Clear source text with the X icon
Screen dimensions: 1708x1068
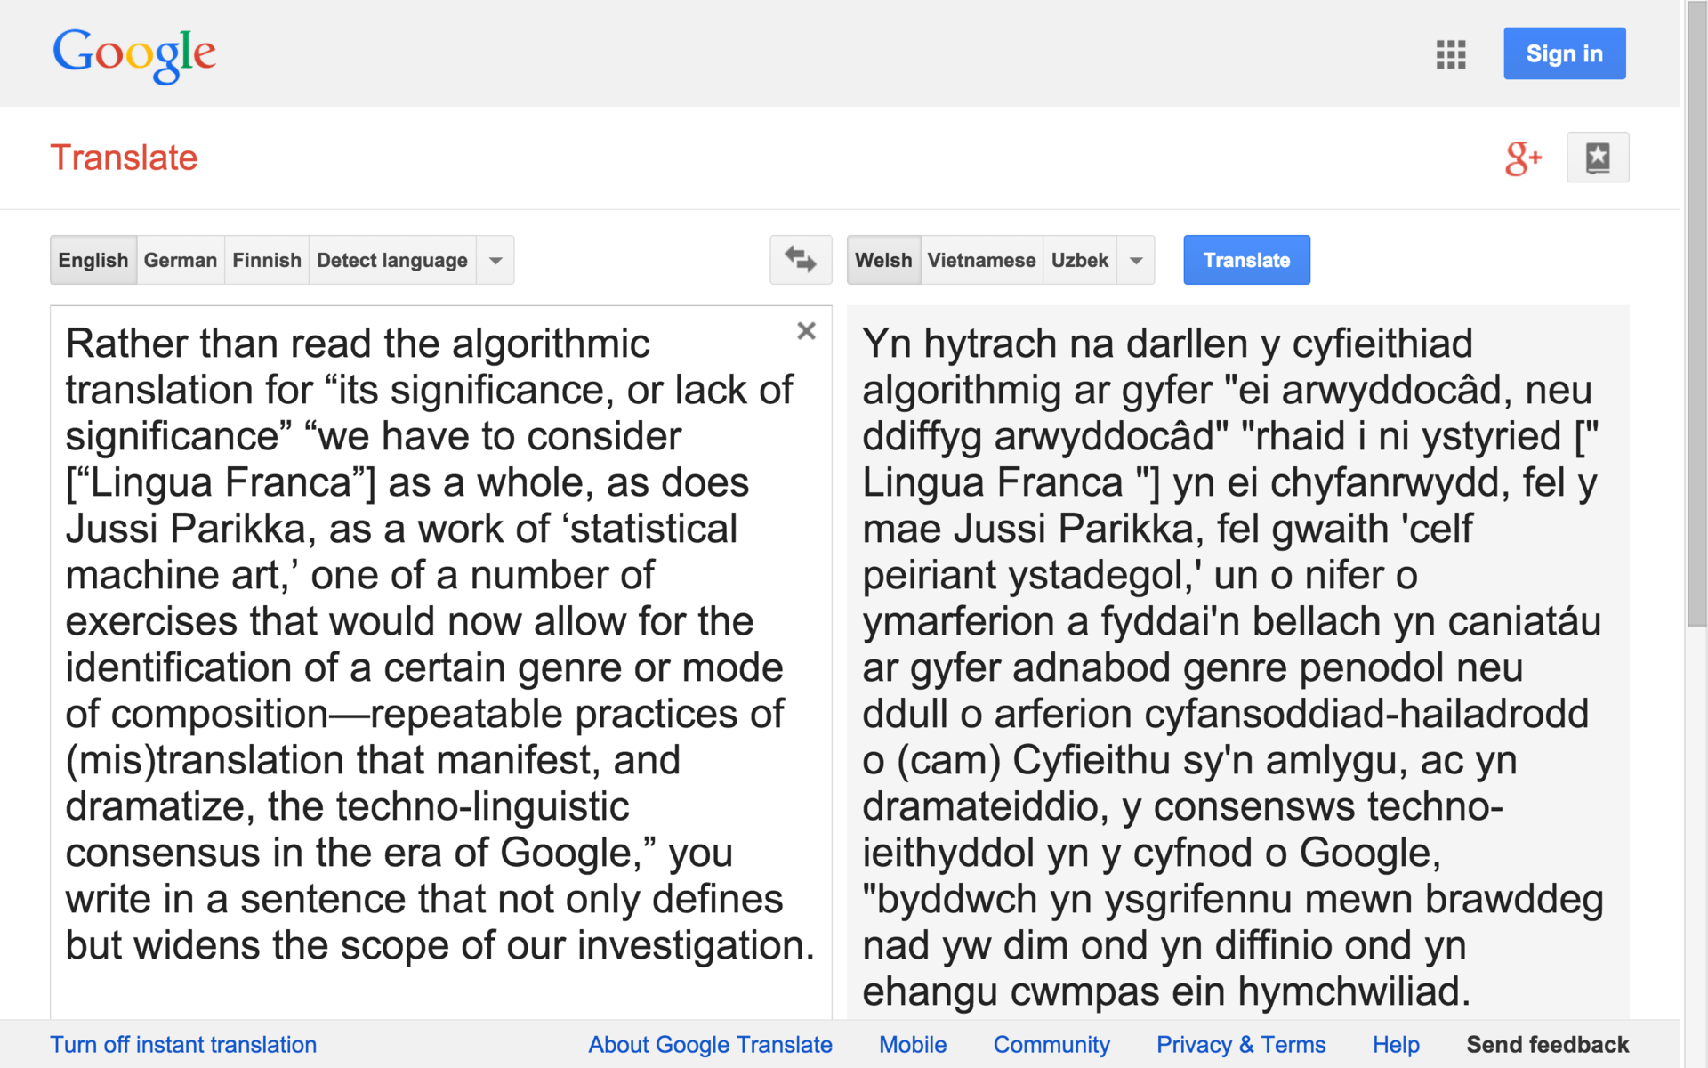806,331
